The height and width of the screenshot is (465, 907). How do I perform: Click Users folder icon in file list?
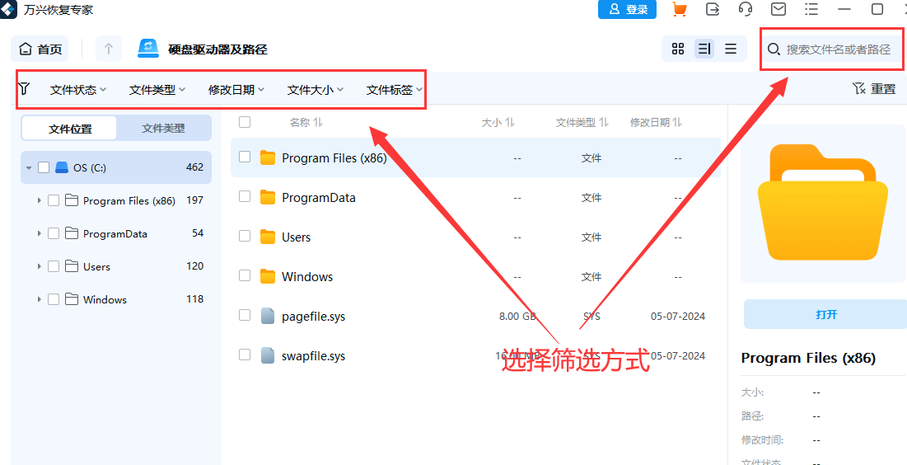pyautogui.click(x=267, y=237)
